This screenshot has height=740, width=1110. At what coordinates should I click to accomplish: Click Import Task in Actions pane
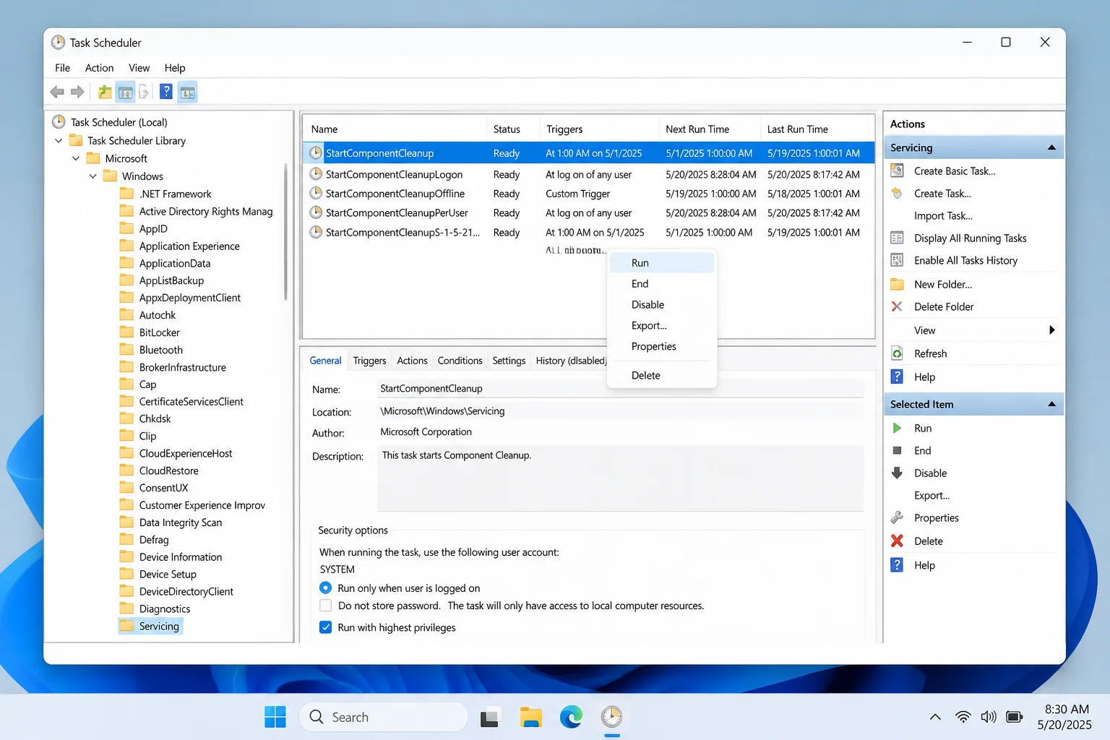coord(943,215)
